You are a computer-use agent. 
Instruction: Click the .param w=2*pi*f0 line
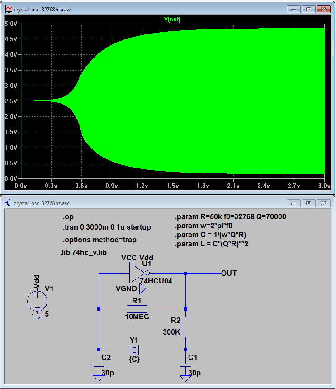coord(203,226)
